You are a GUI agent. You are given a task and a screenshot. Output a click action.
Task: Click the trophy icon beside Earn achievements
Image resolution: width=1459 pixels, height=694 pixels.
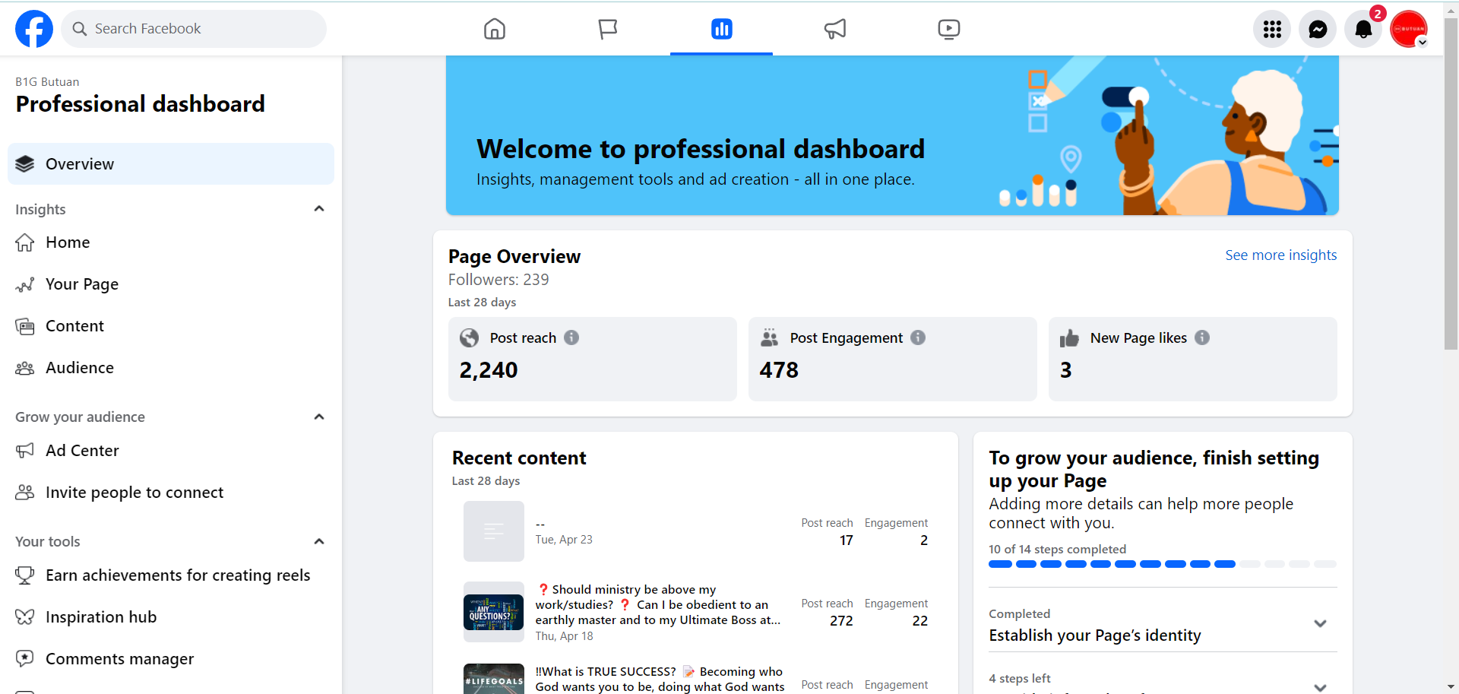(x=25, y=575)
